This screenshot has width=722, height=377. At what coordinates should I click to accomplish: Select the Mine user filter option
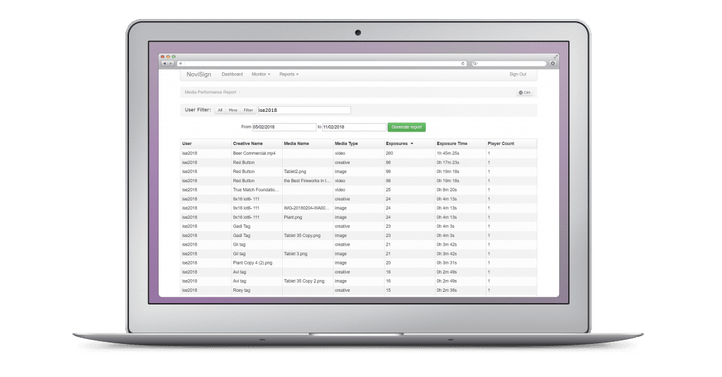tap(233, 110)
